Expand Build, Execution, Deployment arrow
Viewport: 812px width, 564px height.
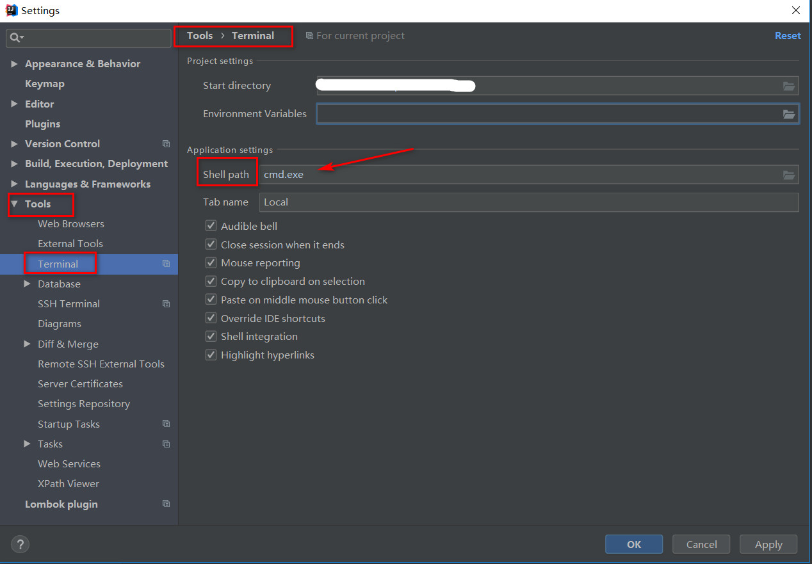[14, 164]
